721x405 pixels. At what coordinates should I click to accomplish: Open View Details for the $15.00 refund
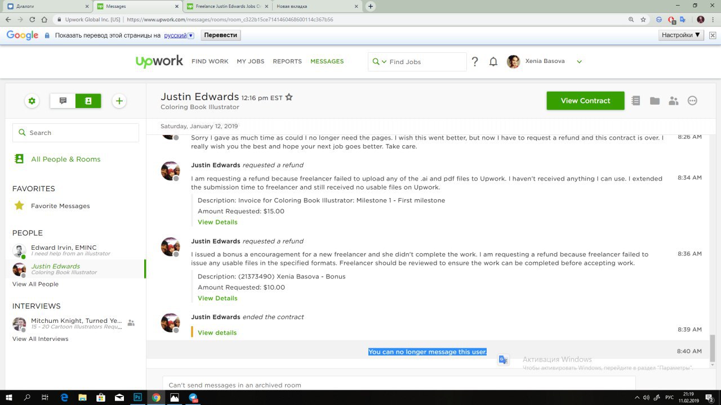point(217,222)
